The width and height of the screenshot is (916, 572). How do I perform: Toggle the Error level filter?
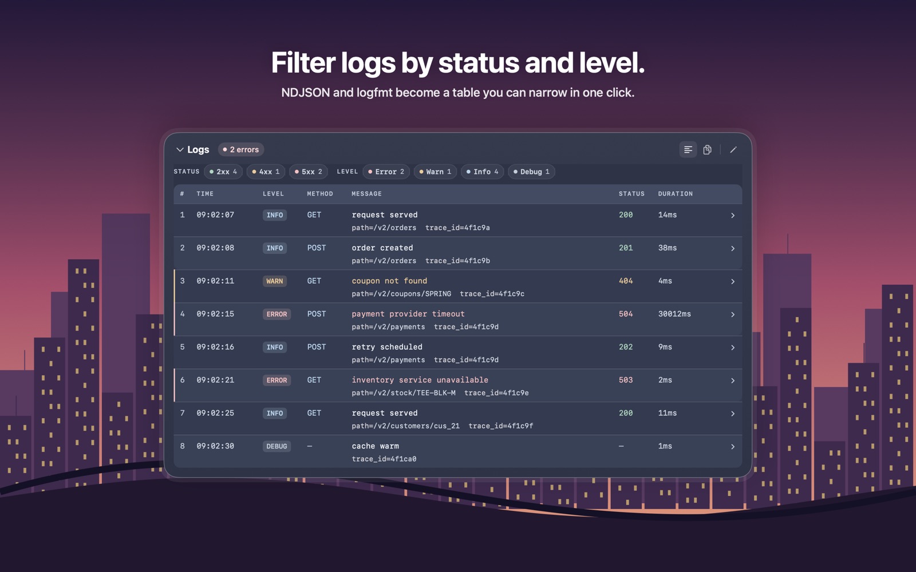[386, 172]
